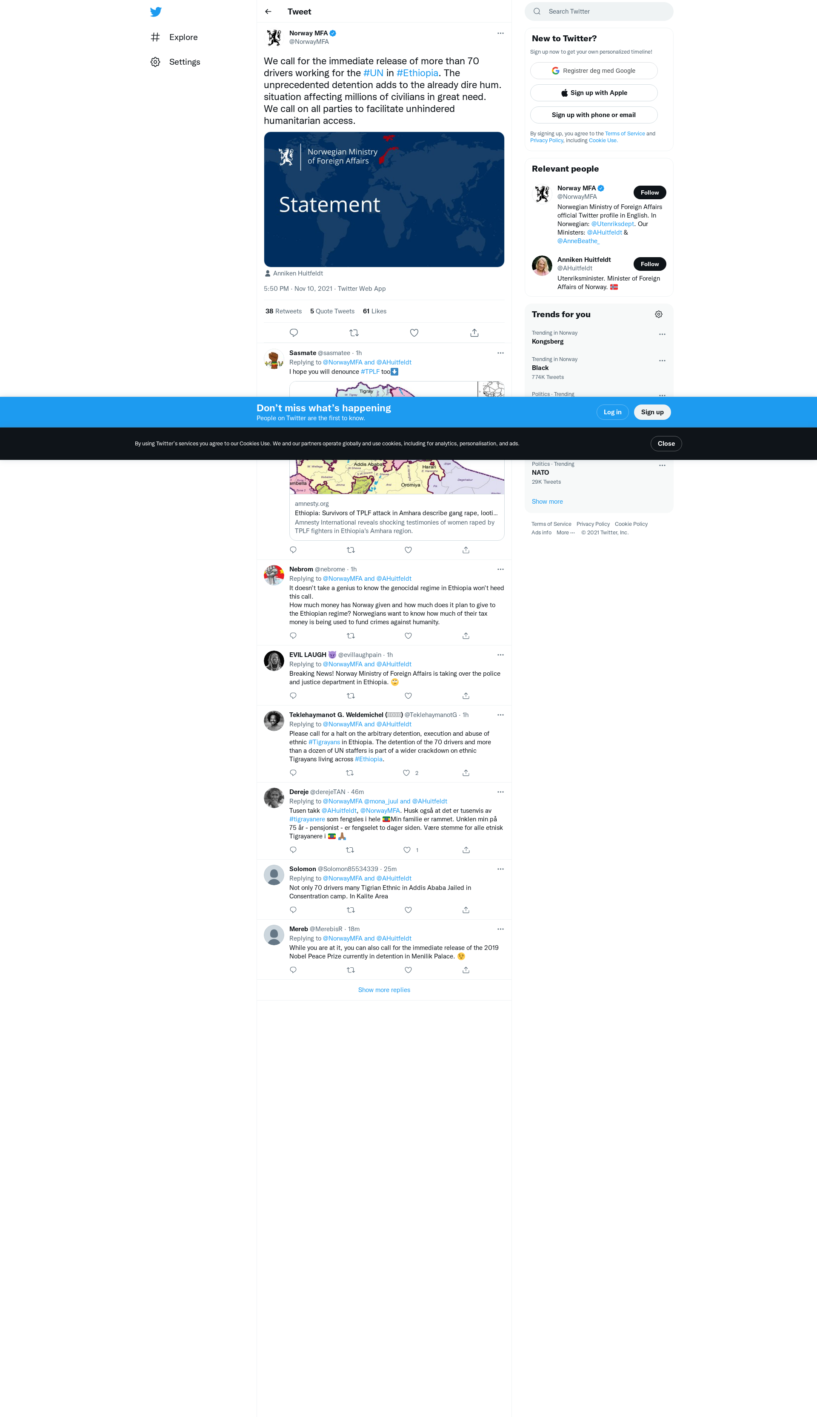The height and width of the screenshot is (1417, 817).
Task: Expand more menu on Solomon's reply
Action: (500, 869)
